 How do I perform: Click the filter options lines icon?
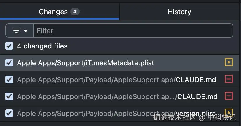(x=16, y=30)
